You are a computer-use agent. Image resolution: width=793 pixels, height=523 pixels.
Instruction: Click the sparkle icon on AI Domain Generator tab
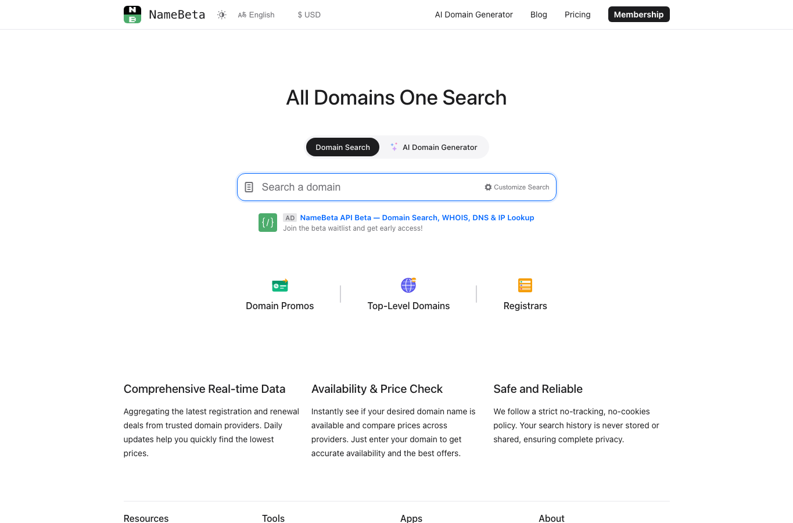394,147
